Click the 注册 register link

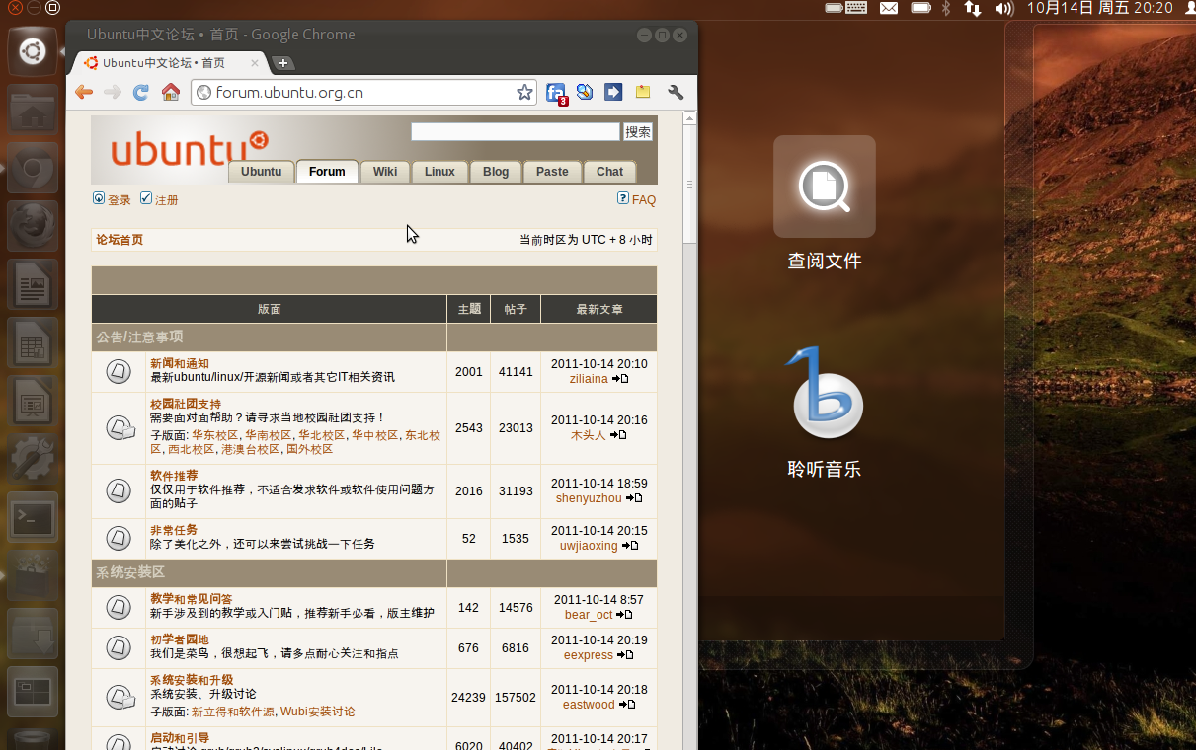(x=167, y=200)
